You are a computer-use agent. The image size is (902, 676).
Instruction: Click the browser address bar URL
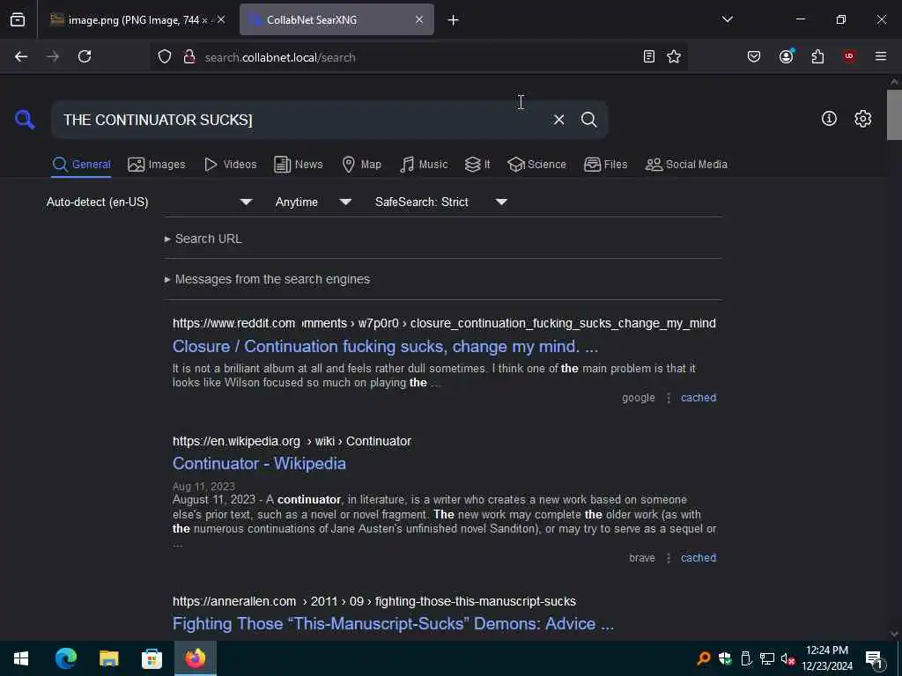pos(279,57)
